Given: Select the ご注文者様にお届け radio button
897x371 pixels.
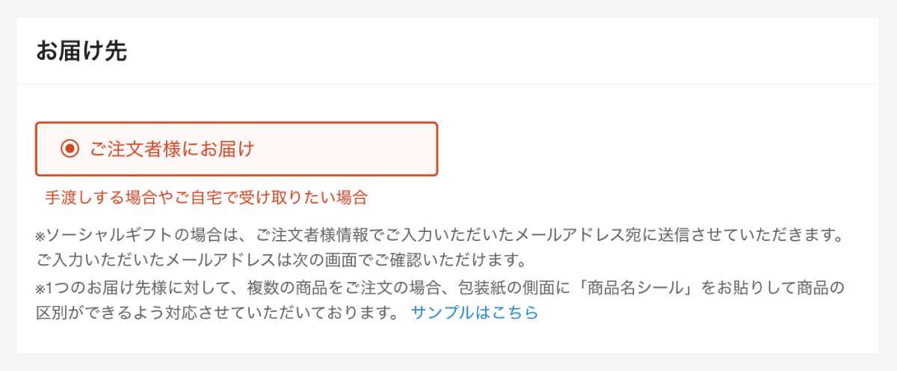Looking at the screenshot, I should pos(70,149).
